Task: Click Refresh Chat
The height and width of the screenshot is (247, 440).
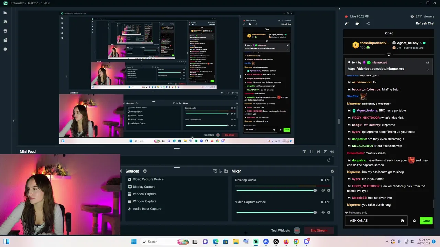Action: 425,23
